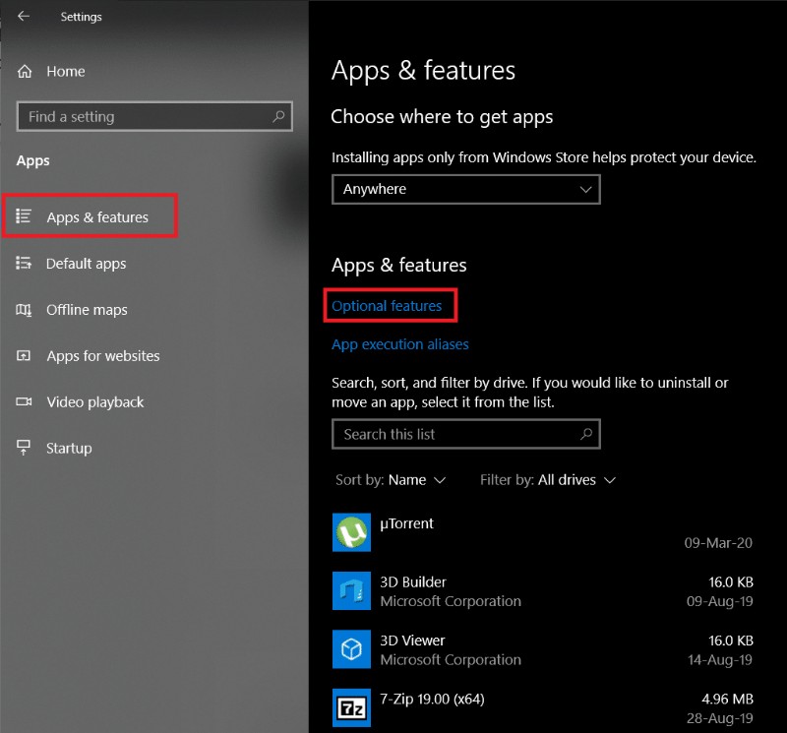The height and width of the screenshot is (733, 787).
Task: Select the Startup sidebar icon
Action: (x=22, y=449)
